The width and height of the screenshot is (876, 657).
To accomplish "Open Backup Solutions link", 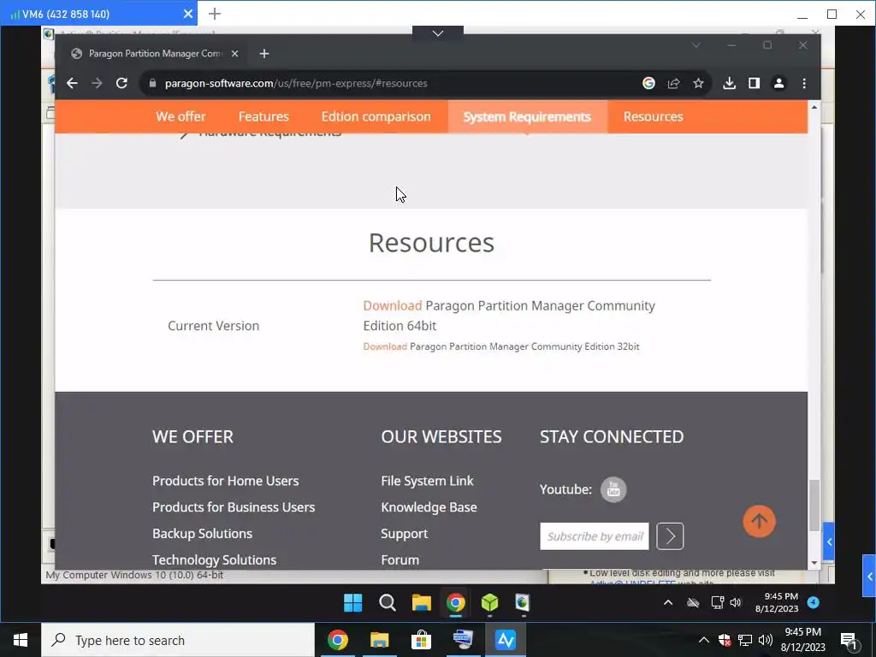I will tap(202, 534).
